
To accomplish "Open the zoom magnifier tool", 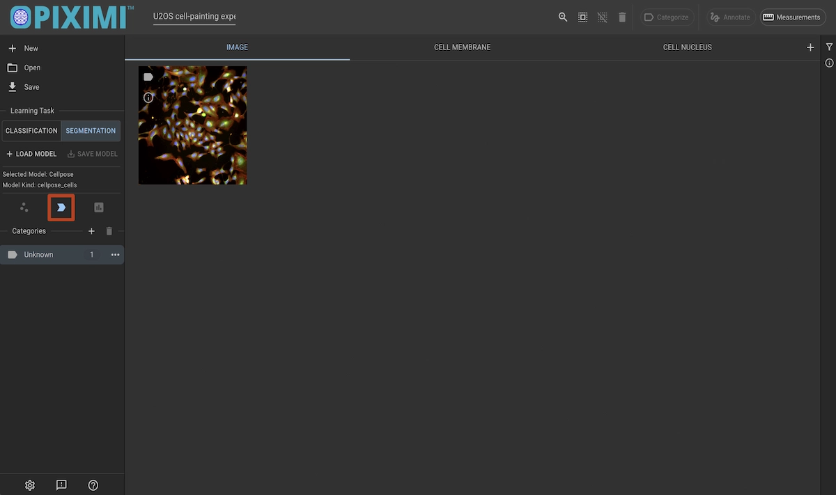I will (x=563, y=17).
